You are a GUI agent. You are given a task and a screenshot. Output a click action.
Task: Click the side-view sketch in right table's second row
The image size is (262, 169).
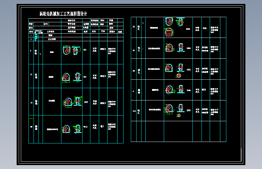point(181,48)
